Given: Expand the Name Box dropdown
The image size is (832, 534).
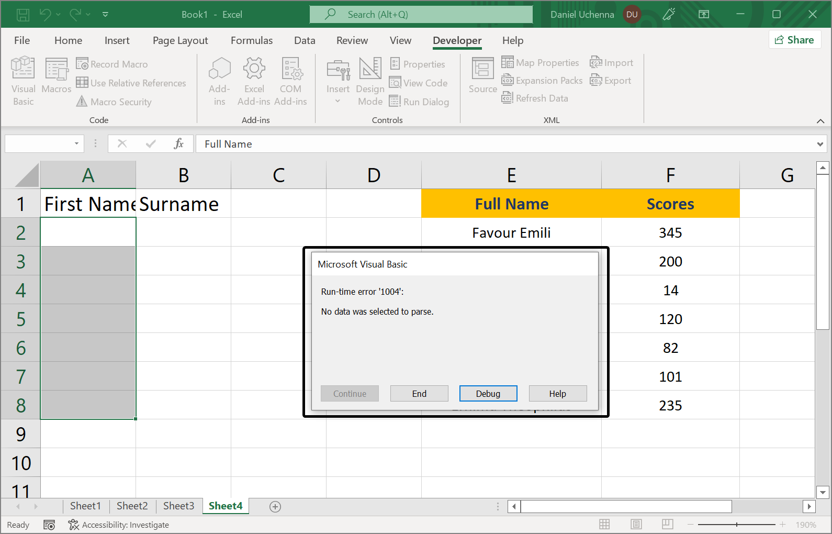Looking at the screenshot, I should (76, 143).
